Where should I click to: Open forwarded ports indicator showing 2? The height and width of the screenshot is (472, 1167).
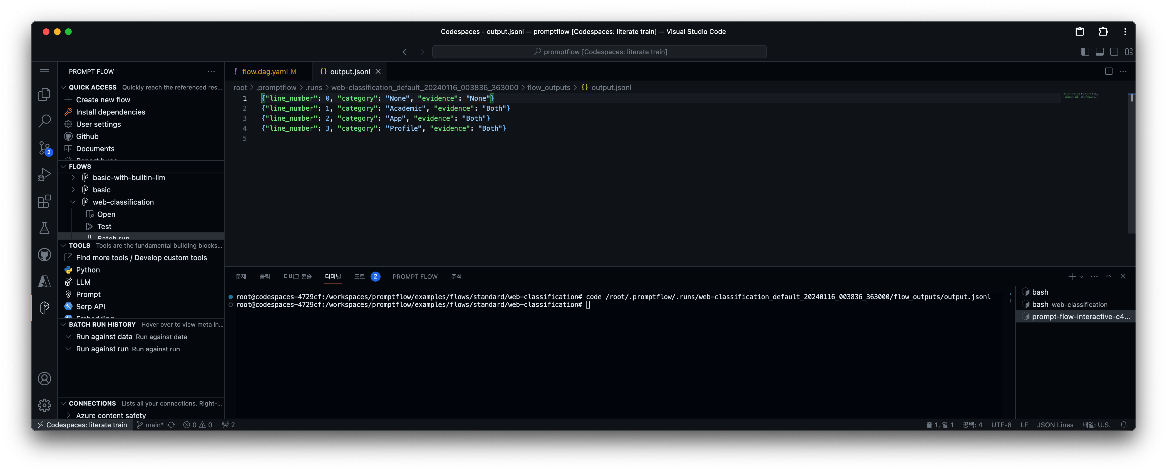tap(228, 425)
